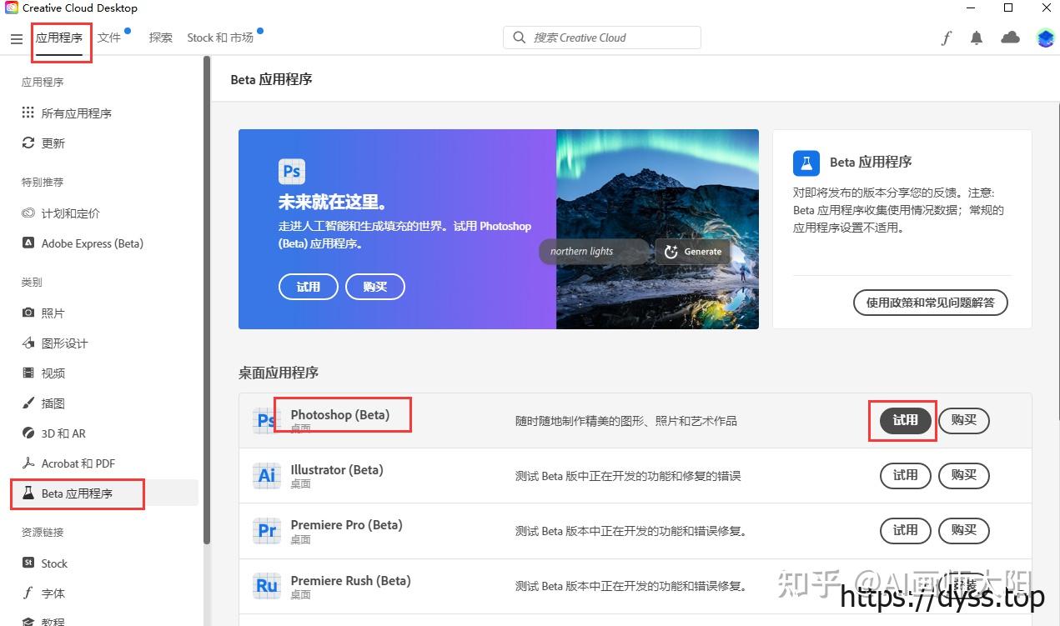Click the Premiere Rush (Beta) Ru icon

tap(266, 586)
